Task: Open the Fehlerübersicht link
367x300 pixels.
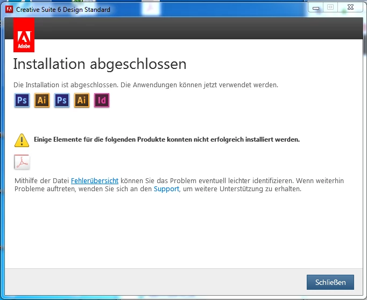Action: 95,181
